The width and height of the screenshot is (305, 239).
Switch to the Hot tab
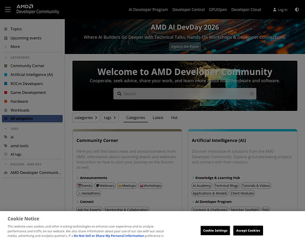click(x=174, y=118)
